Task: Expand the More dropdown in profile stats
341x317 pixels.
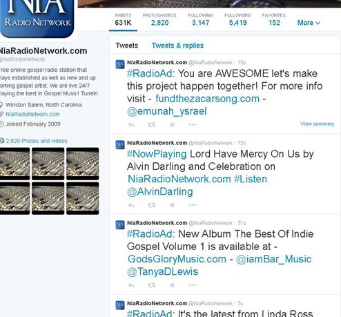Action: (x=309, y=23)
